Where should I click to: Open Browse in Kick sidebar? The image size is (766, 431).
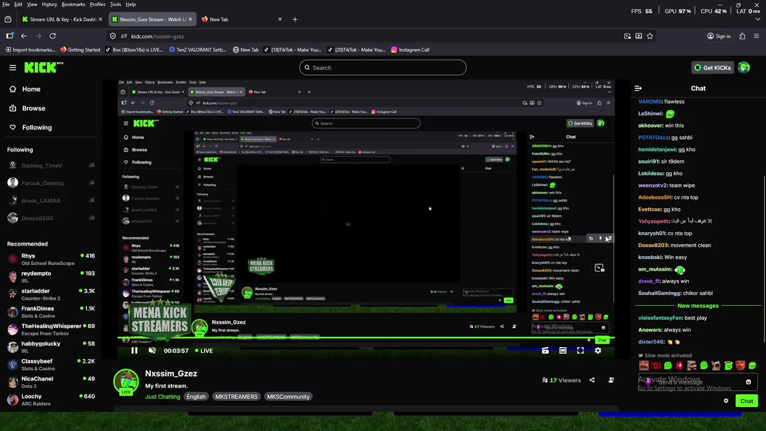tap(28, 108)
